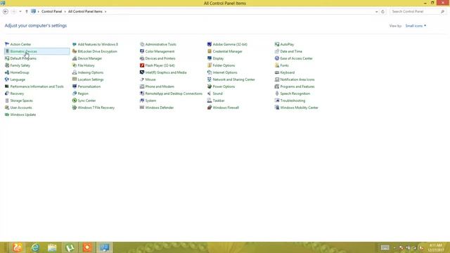This screenshot has height=253, width=450.
Task: Click the Fonts icon
Action: click(x=276, y=65)
